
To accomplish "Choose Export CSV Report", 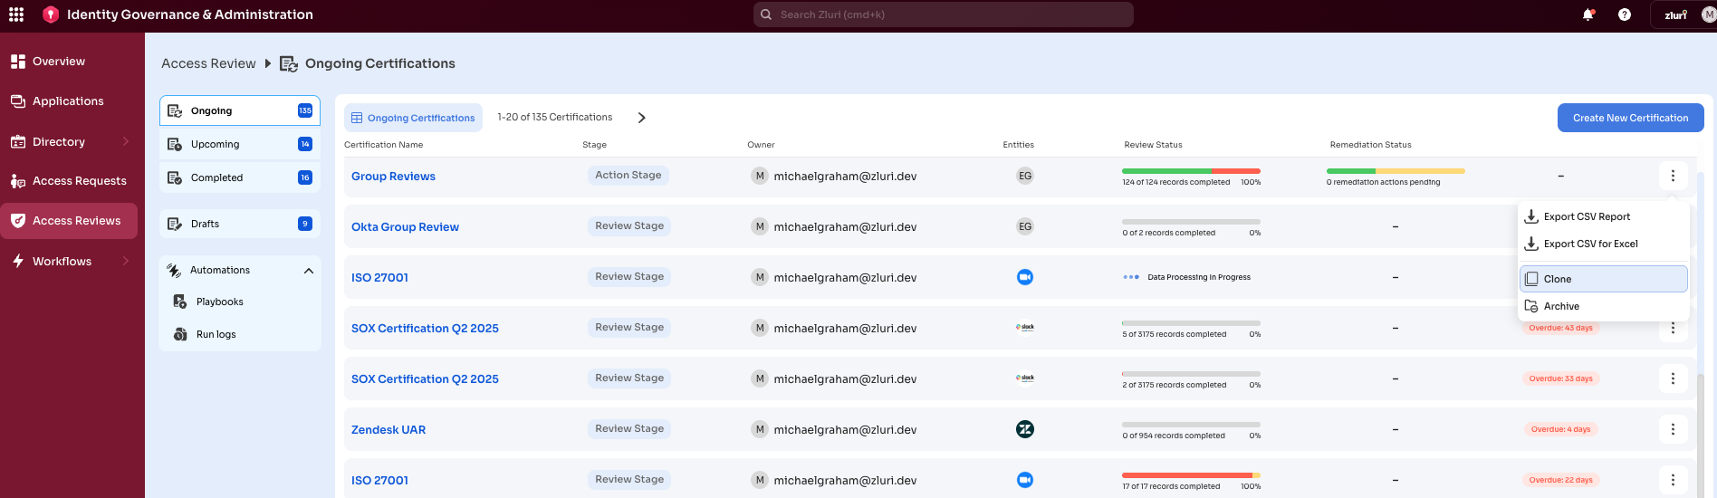I will 1603,216.
